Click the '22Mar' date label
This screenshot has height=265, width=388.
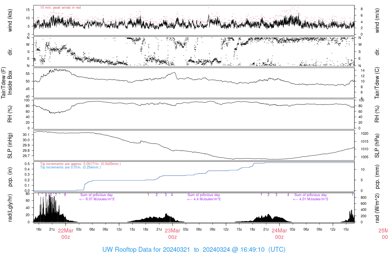66,231
